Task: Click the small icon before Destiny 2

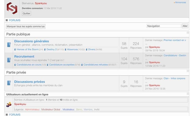Action: 45,50
